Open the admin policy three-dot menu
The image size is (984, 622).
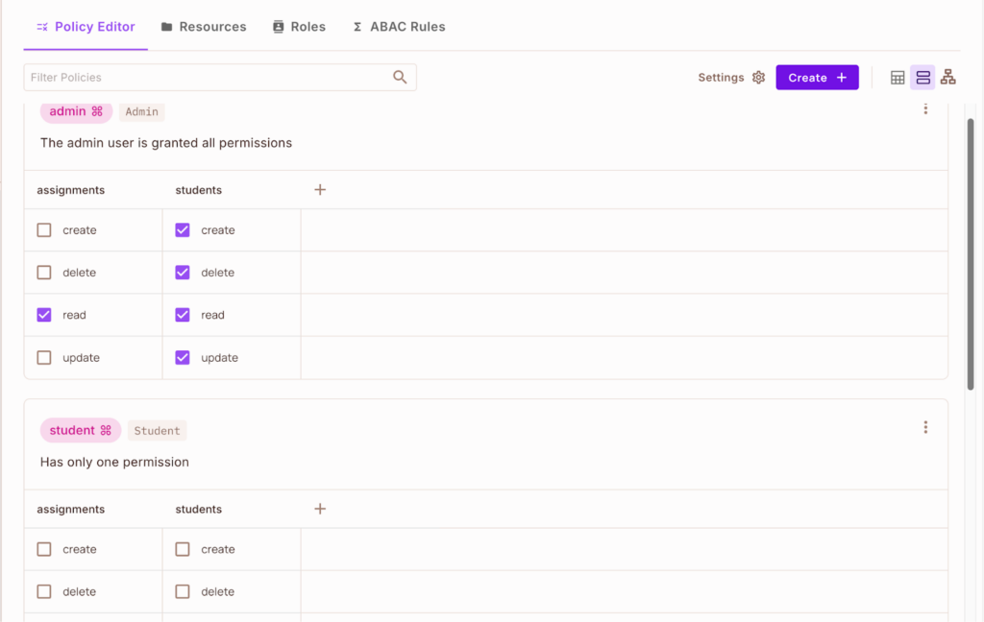(925, 108)
